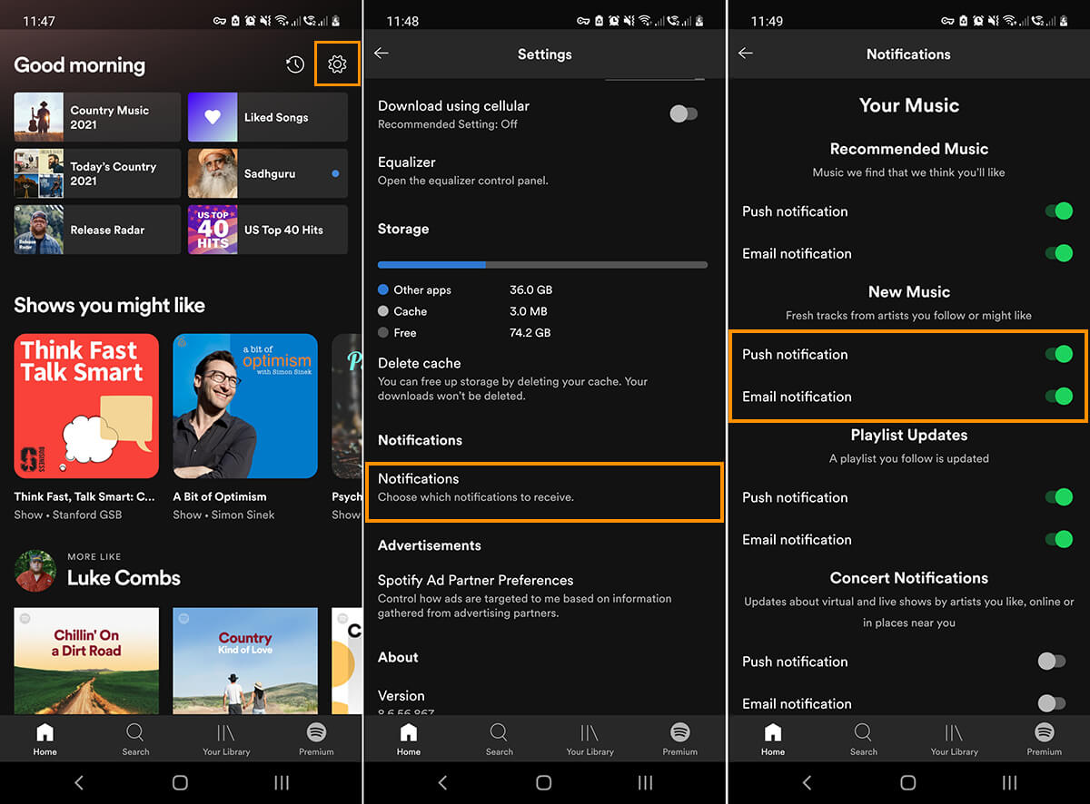Image resolution: width=1090 pixels, height=804 pixels.
Task: Tap Search icon on the Notifications screen
Action: coord(863,732)
